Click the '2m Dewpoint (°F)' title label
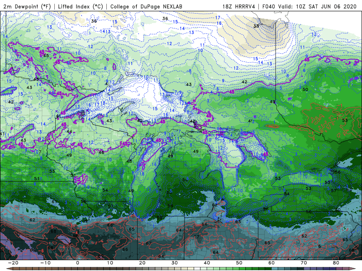The height and width of the screenshot is (271, 362). [x=27, y=6]
